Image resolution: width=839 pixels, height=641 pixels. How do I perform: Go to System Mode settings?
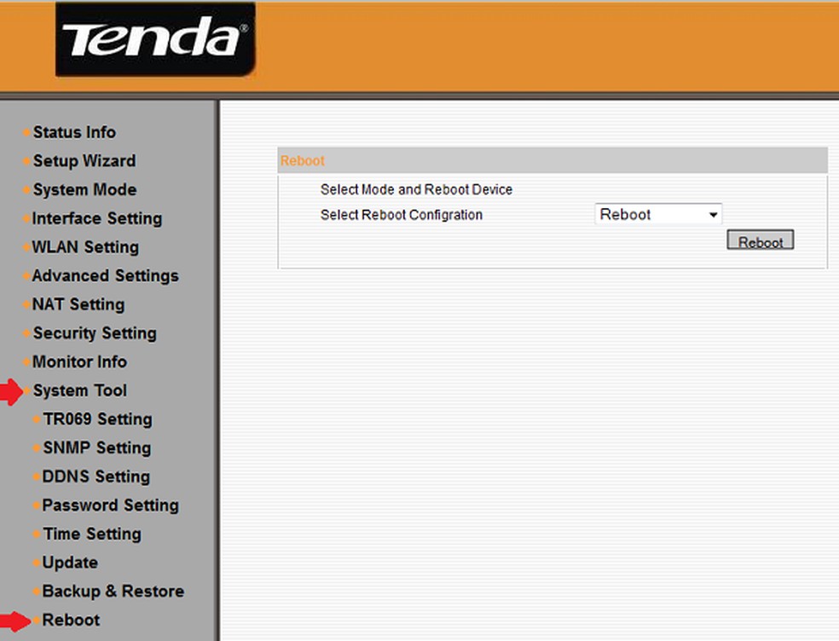pos(84,190)
